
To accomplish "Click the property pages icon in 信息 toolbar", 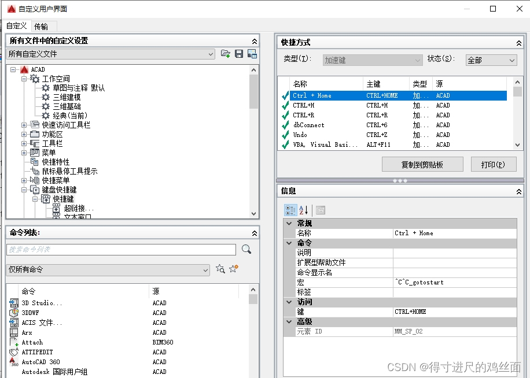I will [321, 210].
